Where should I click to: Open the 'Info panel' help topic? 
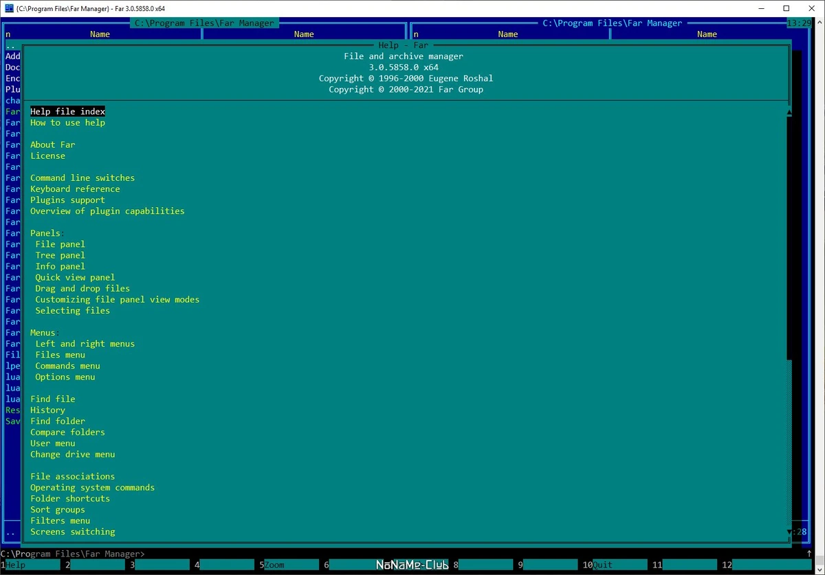(x=60, y=266)
